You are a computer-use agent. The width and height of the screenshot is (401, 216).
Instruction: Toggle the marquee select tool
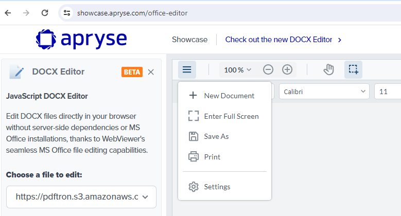(x=353, y=69)
